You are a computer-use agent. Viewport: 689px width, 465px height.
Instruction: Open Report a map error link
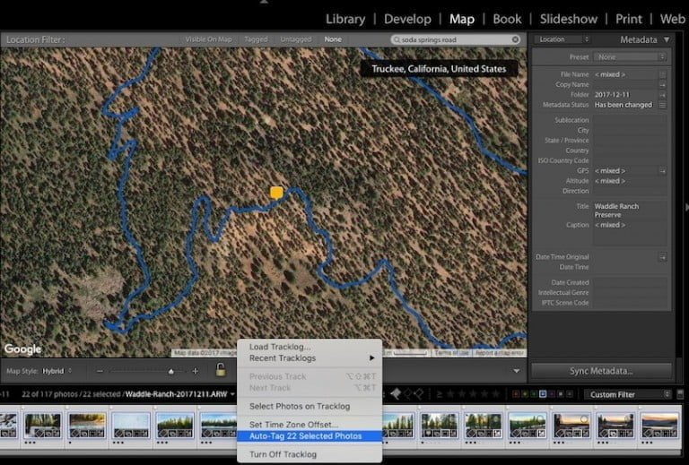(499, 353)
